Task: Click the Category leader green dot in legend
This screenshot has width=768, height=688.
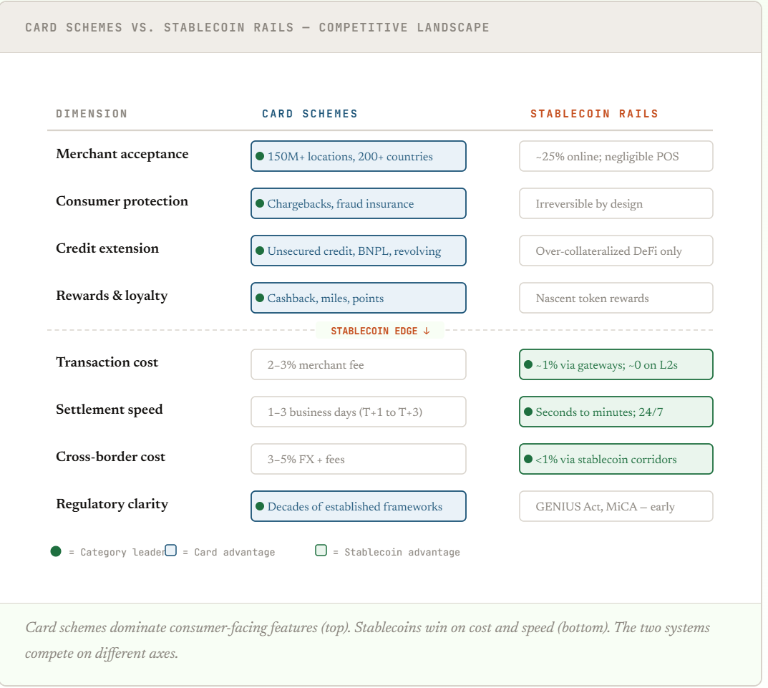Action: pyautogui.click(x=56, y=551)
